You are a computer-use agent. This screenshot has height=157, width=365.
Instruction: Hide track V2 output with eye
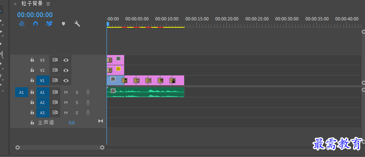tap(66, 70)
